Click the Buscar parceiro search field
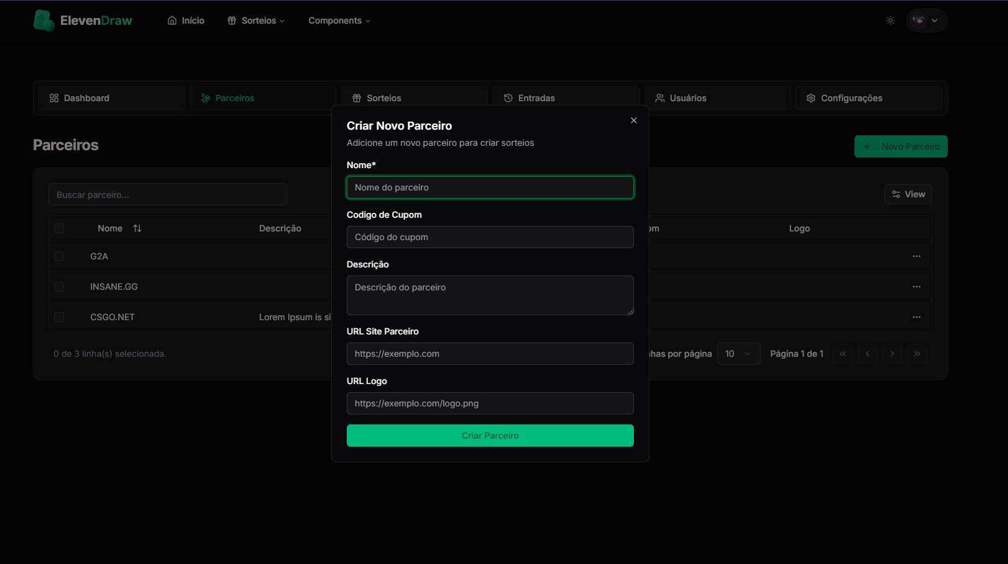 click(x=168, y=194)
